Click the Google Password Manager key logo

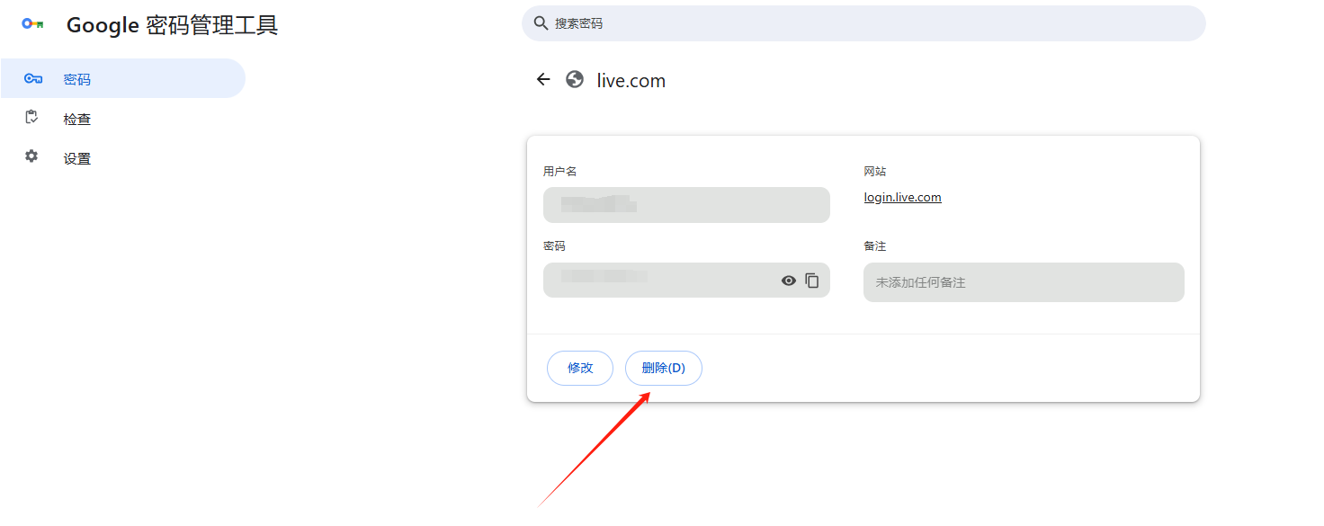pos(32,24)
